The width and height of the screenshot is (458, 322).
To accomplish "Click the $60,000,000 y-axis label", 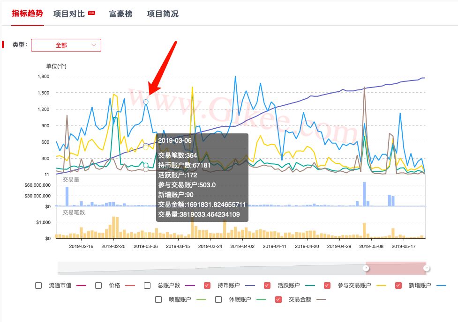I will (38, 185).
